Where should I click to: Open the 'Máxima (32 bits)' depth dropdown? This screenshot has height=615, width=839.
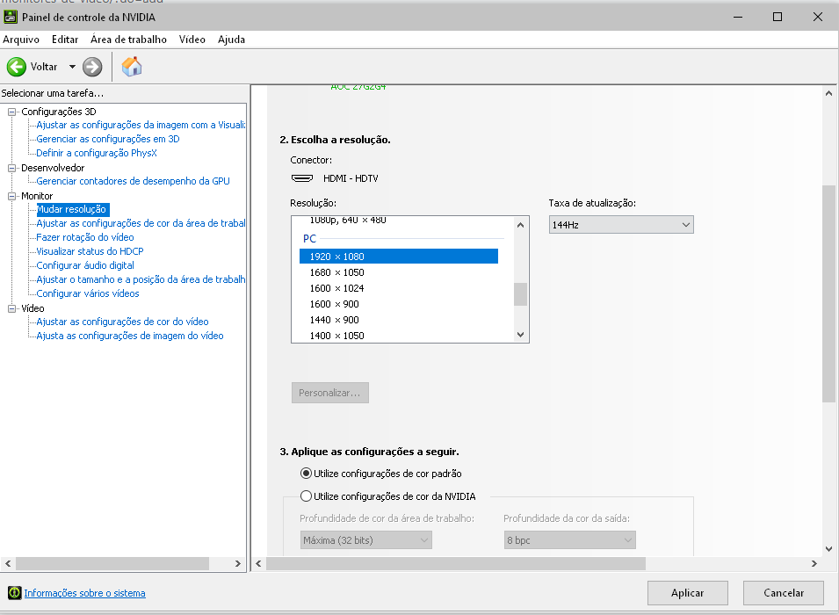(x=366, y=540)
